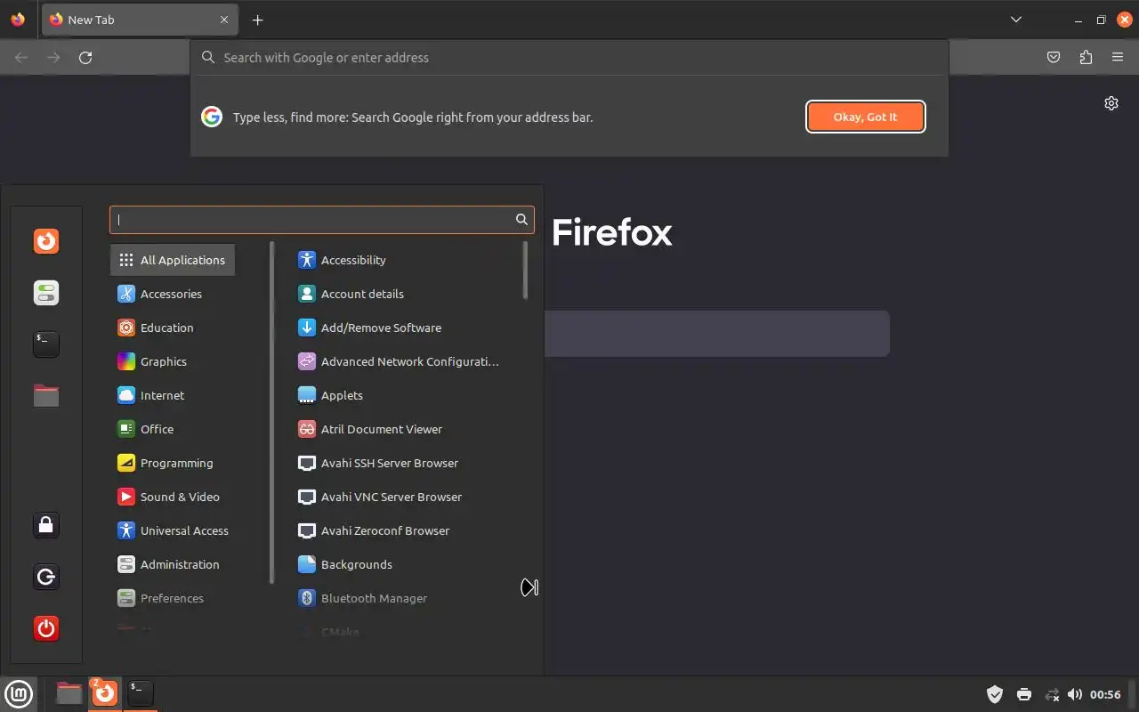The width and height of the screenshot is (1139, 712).
Task: Select the Administration category
Action: [169, 564]
